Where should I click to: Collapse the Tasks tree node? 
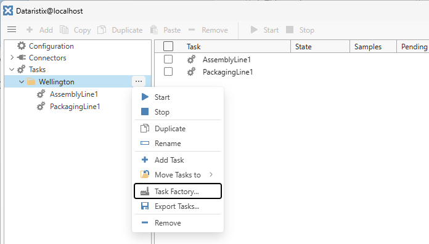[x=12, y=69]
